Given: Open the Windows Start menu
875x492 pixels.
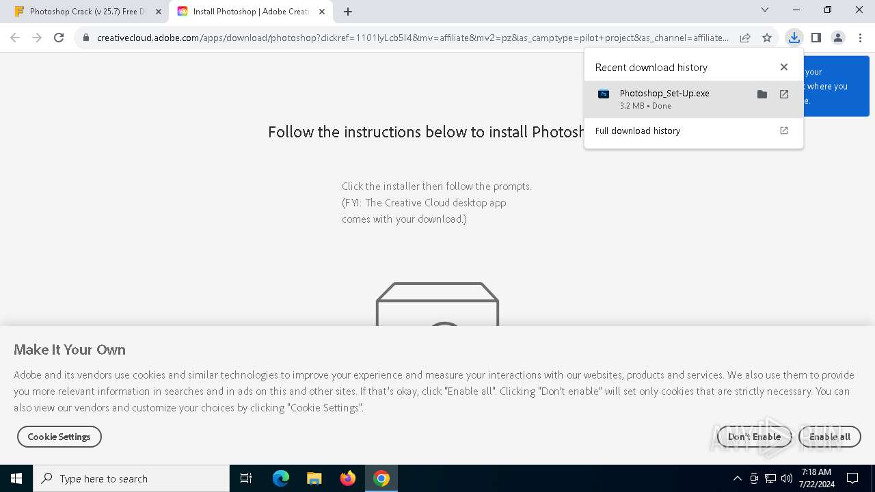Looking at the screenshot, I should (16, 478).
